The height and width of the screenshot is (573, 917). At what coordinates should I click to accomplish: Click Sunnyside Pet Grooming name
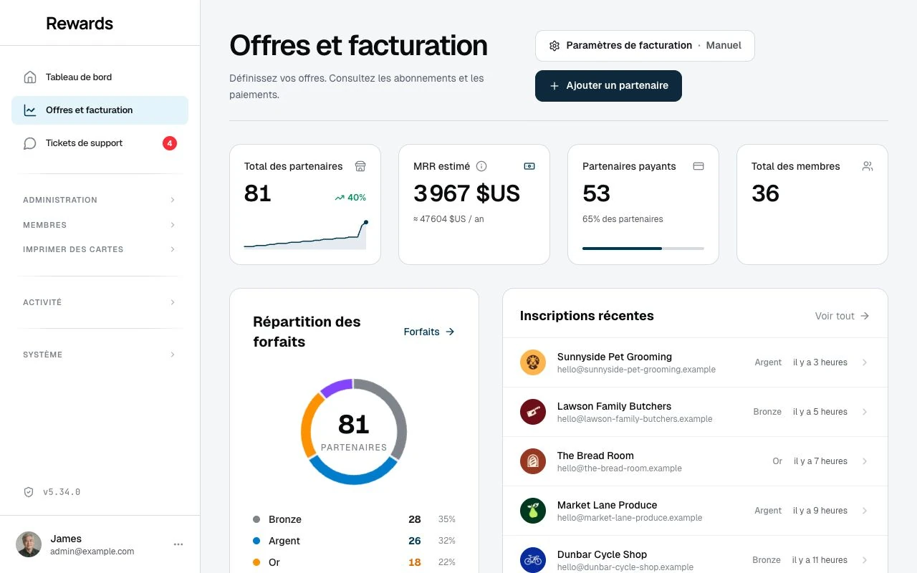point(615,357)
